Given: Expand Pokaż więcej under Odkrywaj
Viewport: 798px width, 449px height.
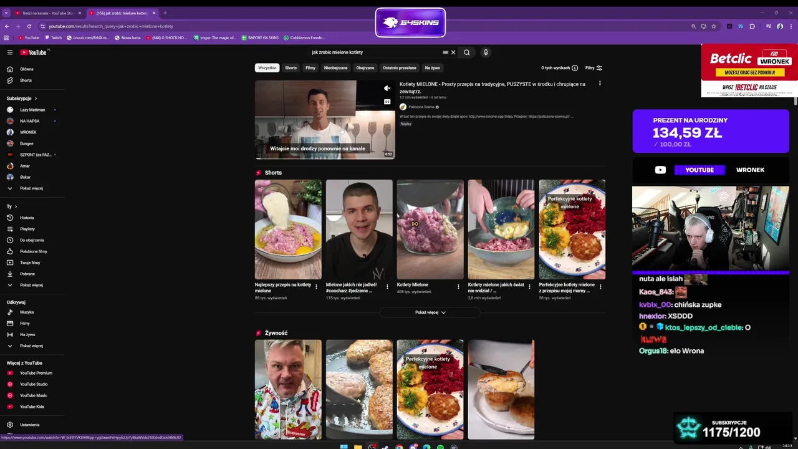Looking at the screenshot, I should pyautogui.click(x=32, y=345).
